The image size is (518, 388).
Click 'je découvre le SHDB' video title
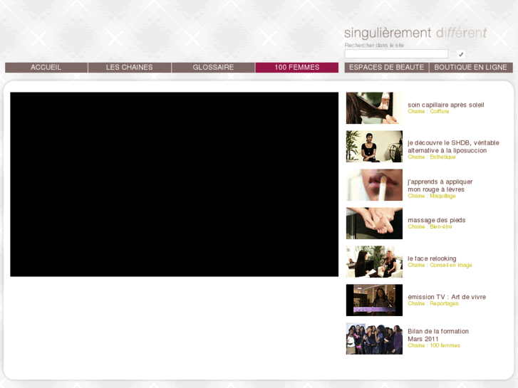[453, 147]
